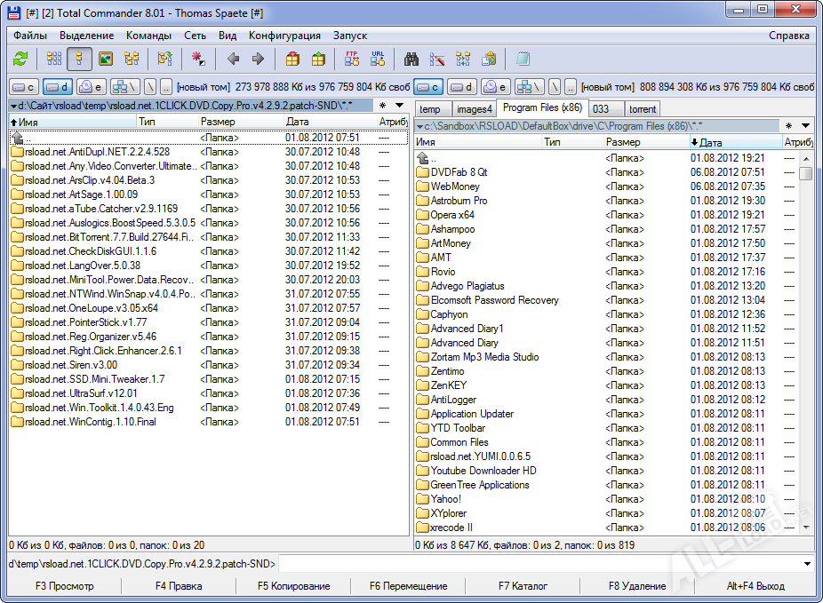
Task: Open the Конфигурация menu
Action: tap(284, 36)
